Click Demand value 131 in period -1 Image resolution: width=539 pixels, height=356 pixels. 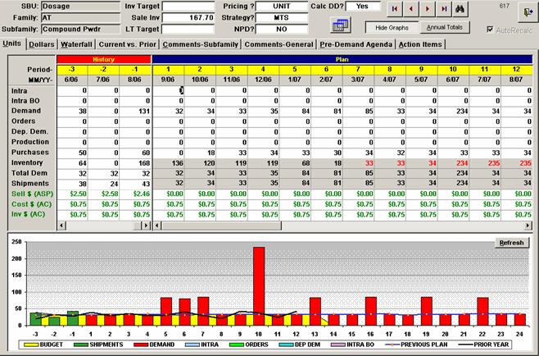135,112
